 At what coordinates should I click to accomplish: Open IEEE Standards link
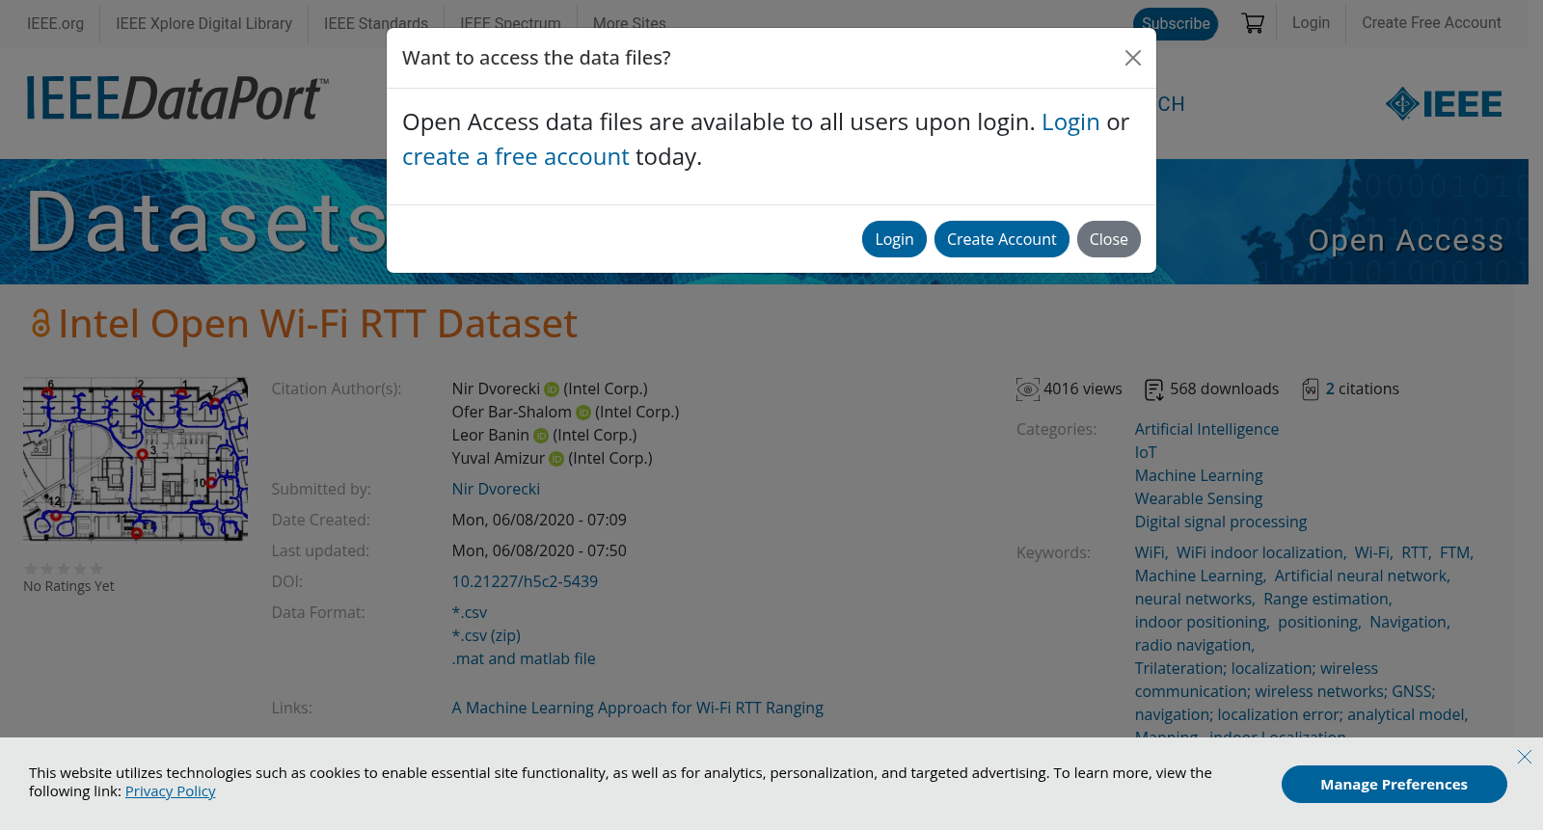click(x=376, y=23)
